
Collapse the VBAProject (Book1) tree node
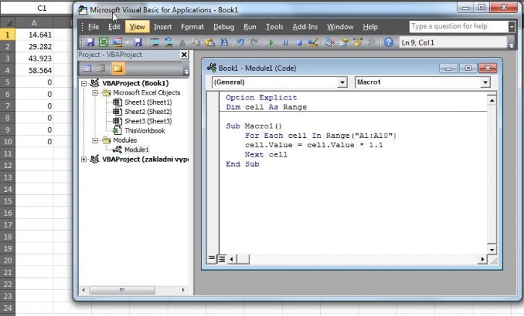[x=84, y=84]
